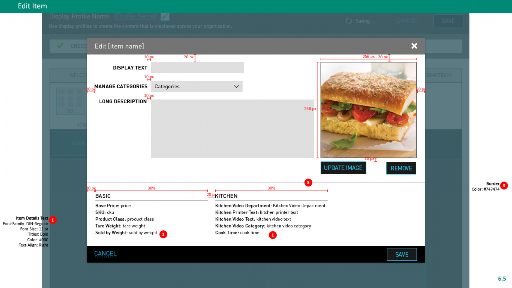Click red marker 3 on the divider line
This screenshot has height=288, width=512.
coord(308,183)
